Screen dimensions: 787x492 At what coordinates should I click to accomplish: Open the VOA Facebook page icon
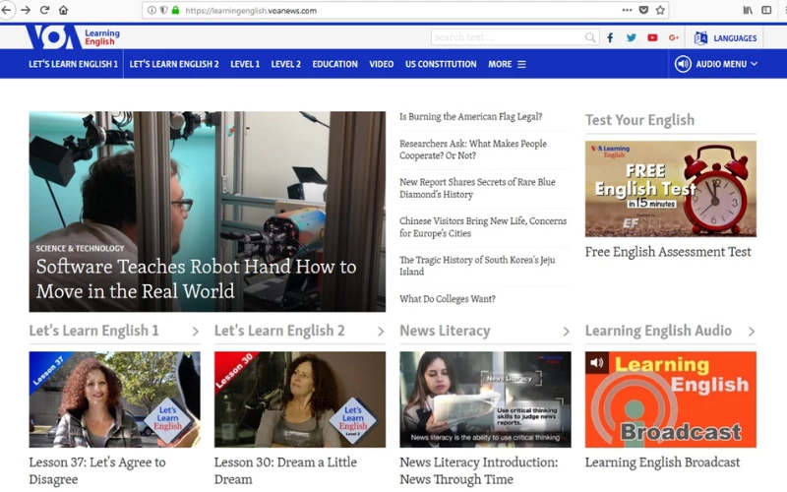point(610,37)
